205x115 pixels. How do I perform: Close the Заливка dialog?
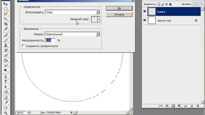pos(132,1)
